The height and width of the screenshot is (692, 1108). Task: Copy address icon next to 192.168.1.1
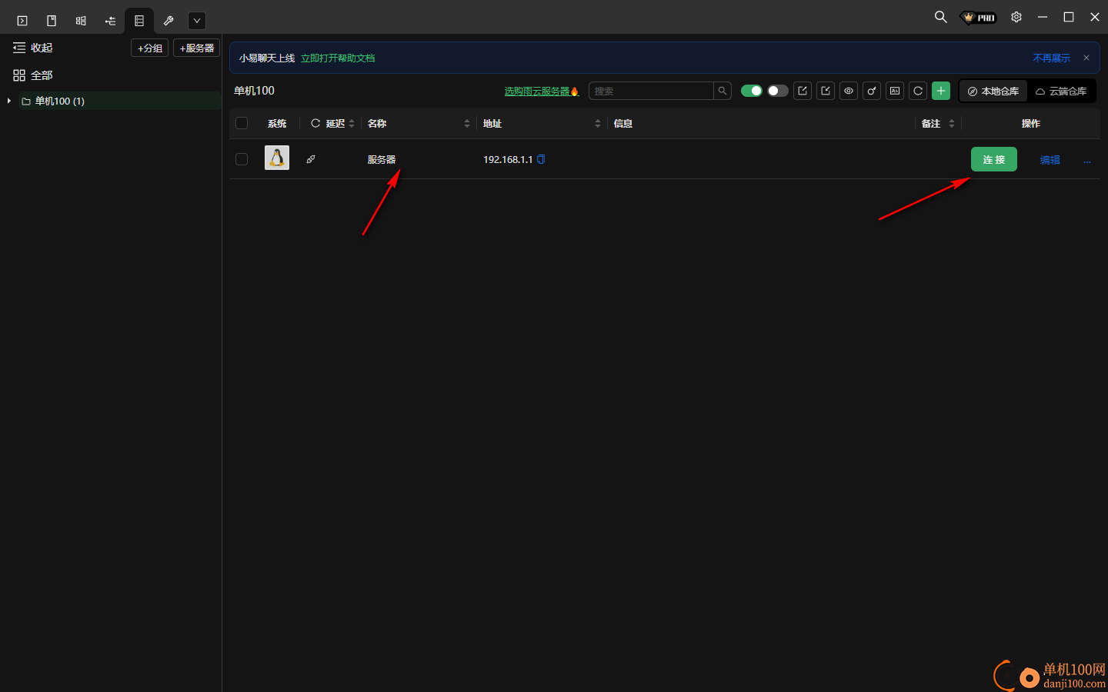pyautogui.click(x=541, y=159)
